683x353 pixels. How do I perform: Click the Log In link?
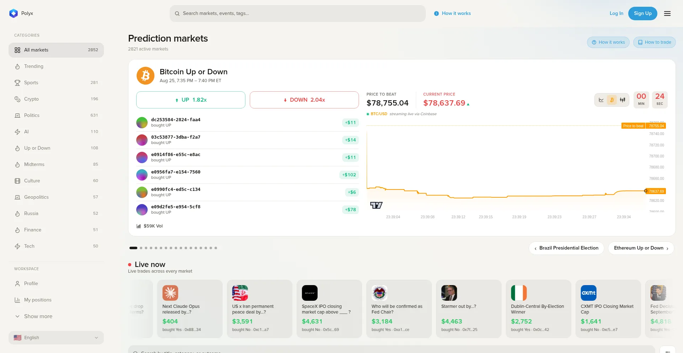tap(616, 14)
